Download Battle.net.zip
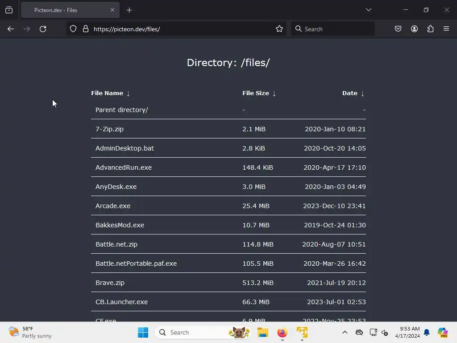Image resolution: width=457 pixels, height=343 pixels. coord(116,244)
